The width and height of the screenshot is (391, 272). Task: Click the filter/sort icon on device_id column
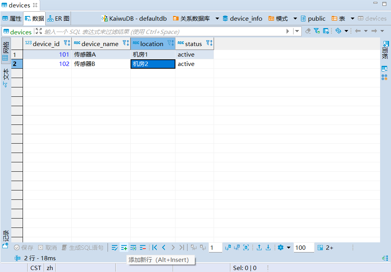click(x=67, y=43)
